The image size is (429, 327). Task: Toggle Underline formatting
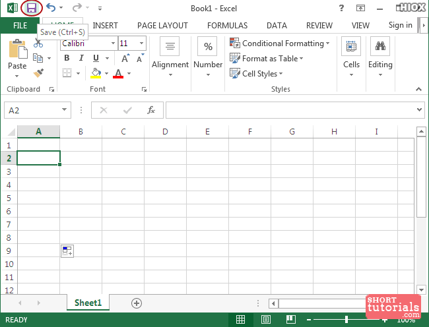pyautogui.click(x=96, y=58)
